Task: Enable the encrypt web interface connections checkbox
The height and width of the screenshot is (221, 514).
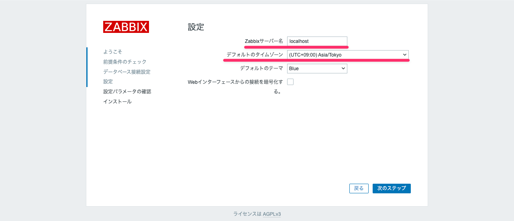Action: point(290,82)
